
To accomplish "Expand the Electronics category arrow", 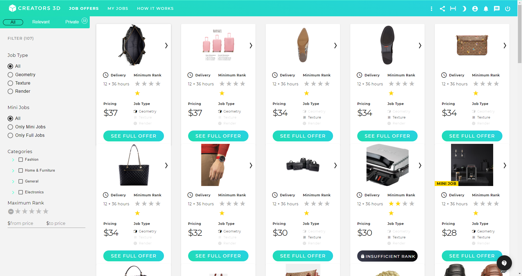I will click(13, 192).
